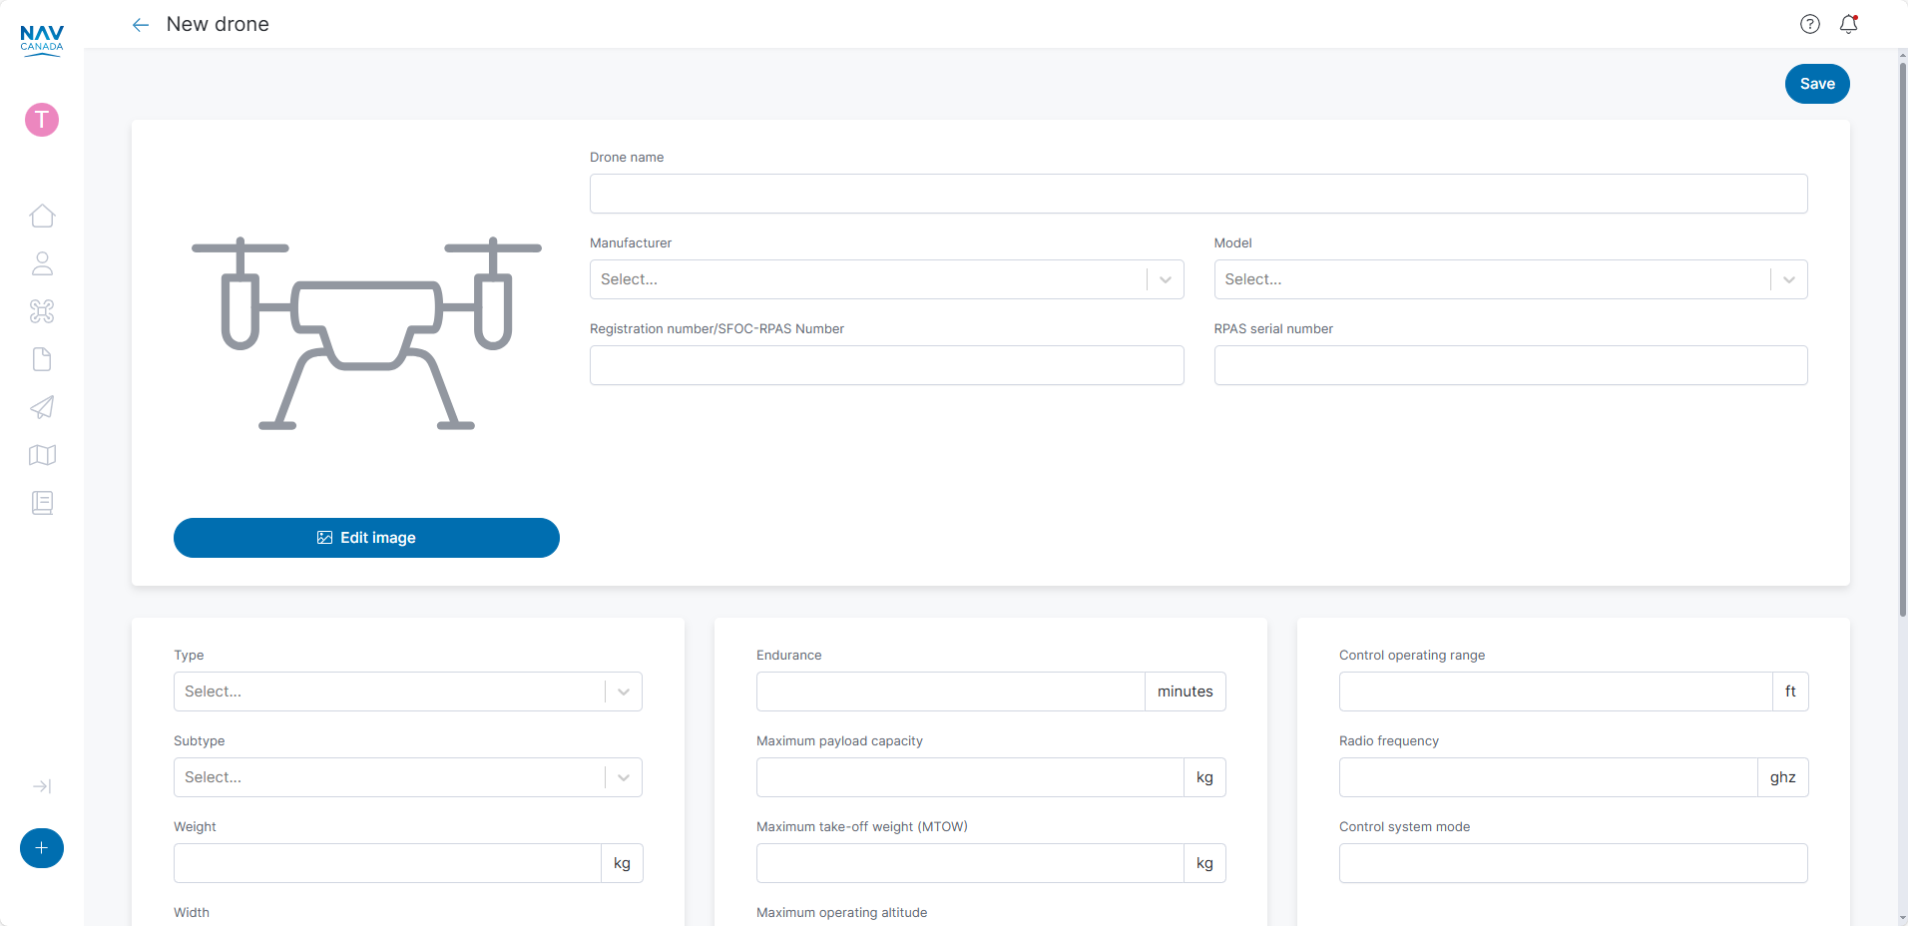Image resolution: width=1908 pixels, height=926 pixels.
Task: Click the Type dropdown chevron
Action: pos(624,692)
